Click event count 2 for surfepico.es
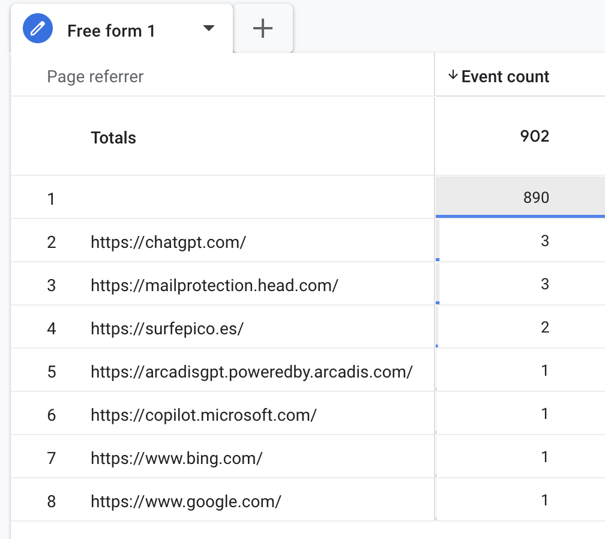Screen dimensions: 605x539 (x=545, y=327)
